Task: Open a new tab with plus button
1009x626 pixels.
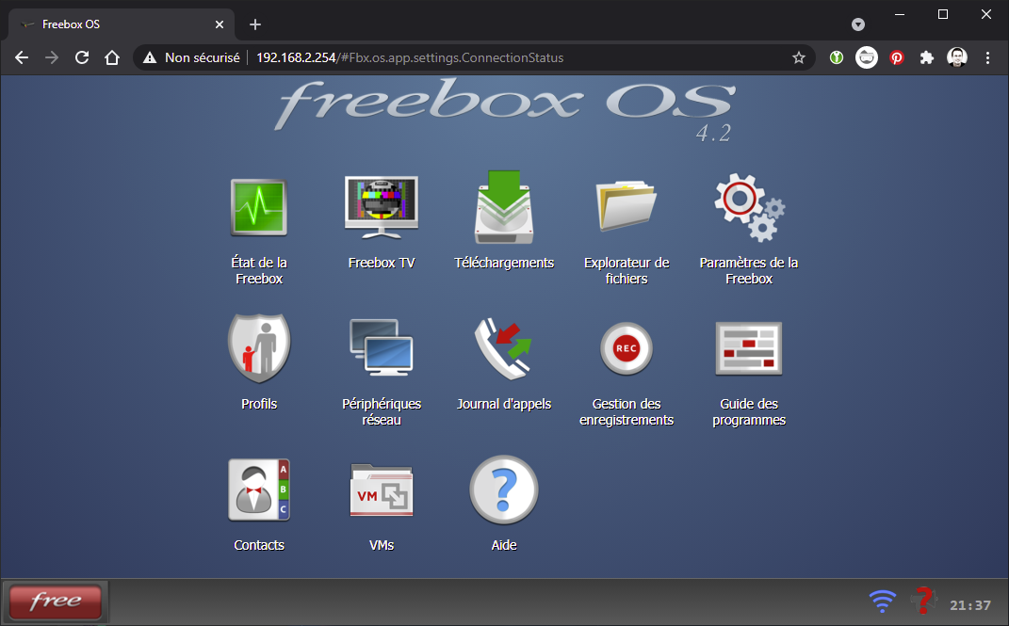Action: point(254,24)
